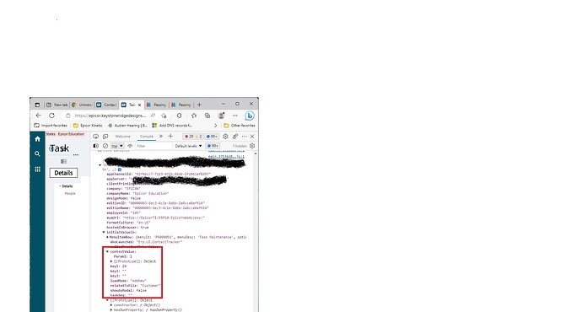Viewport: 582px width, 312px height.
Task: Open the Epicor apps grid menu icon
Action: 37,169
